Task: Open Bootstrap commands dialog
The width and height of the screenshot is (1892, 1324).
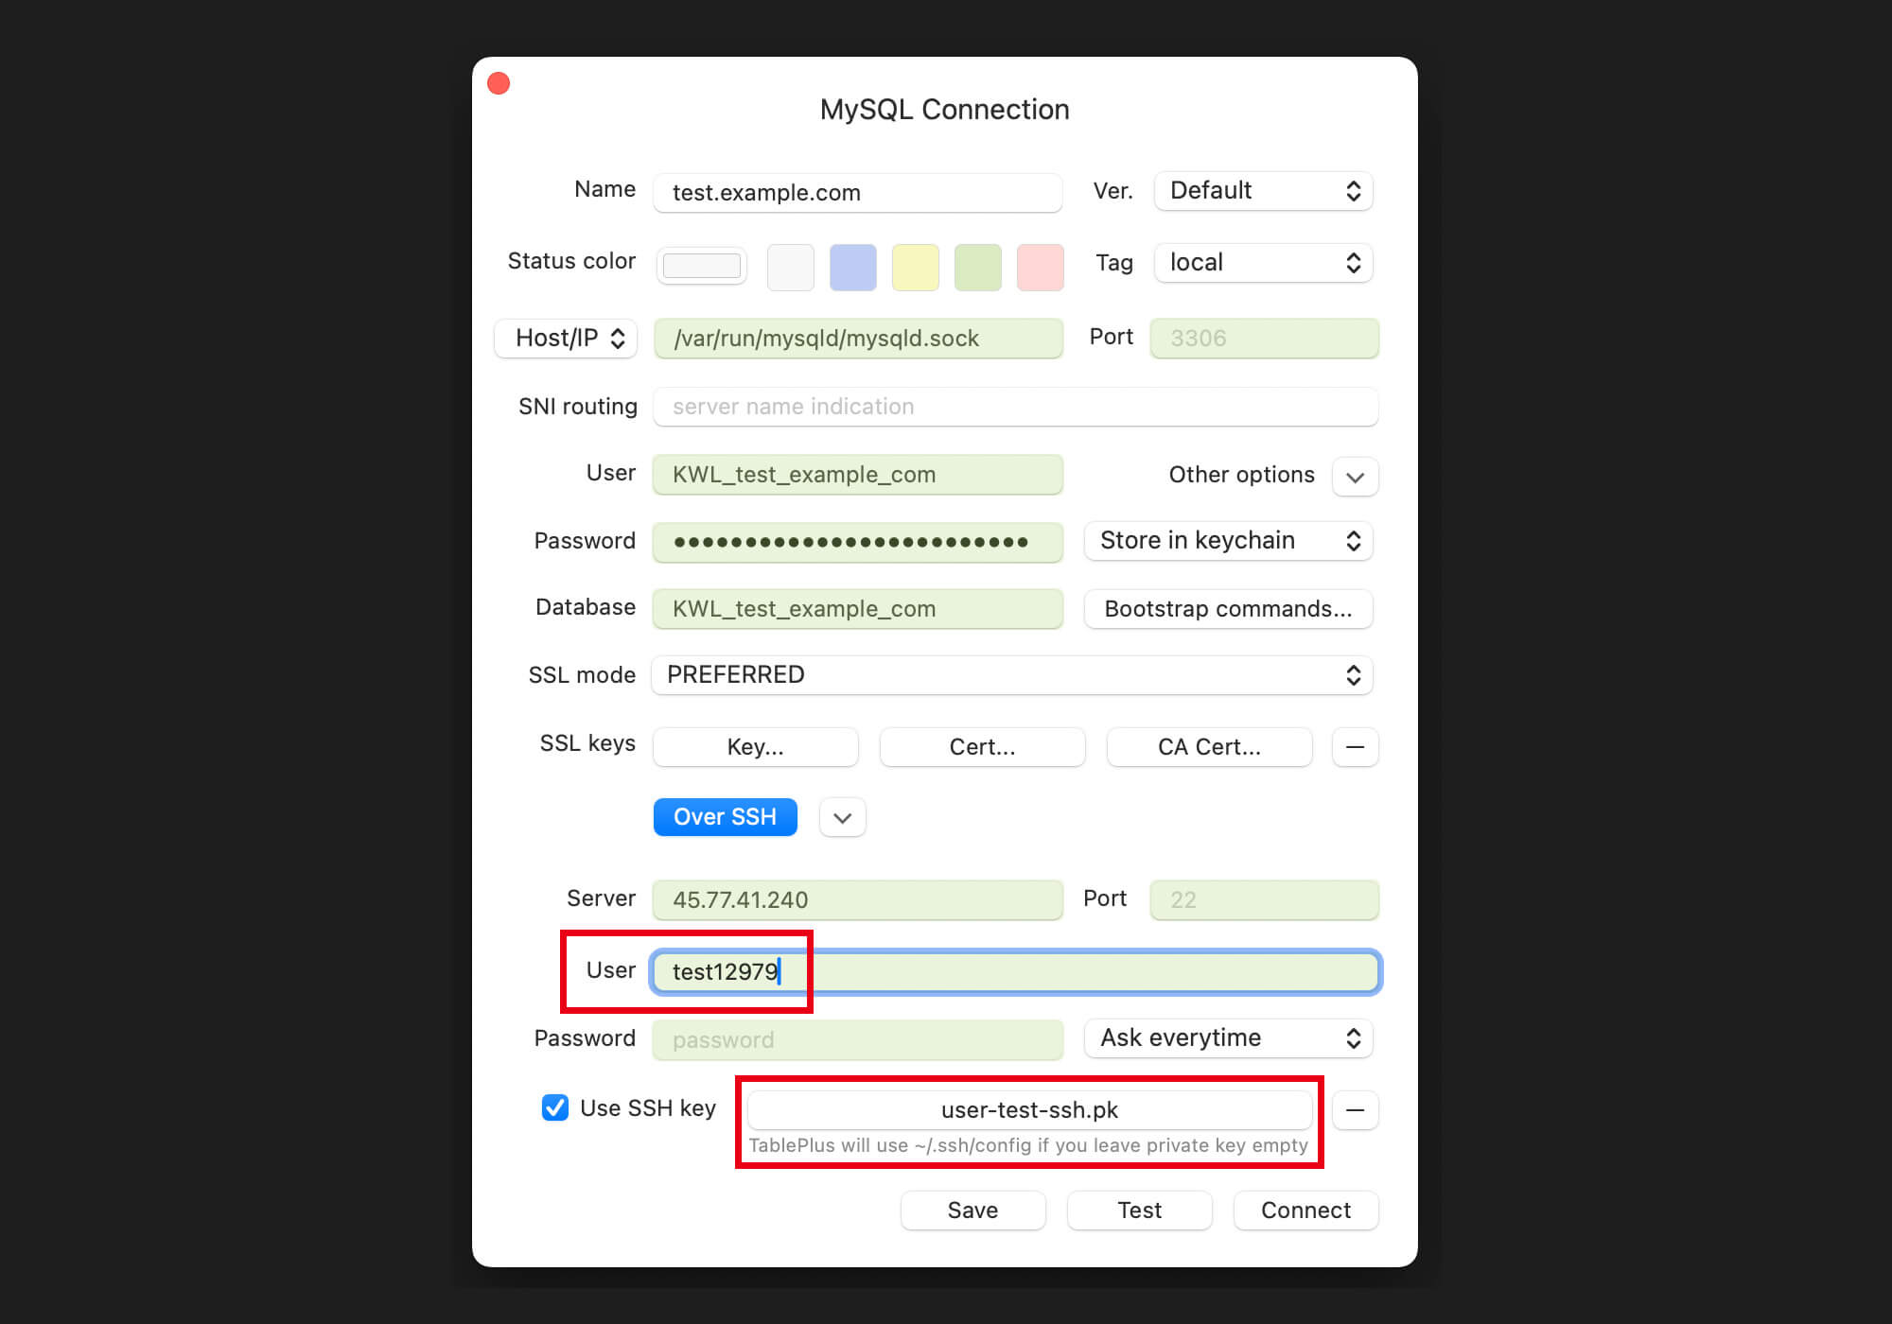Action: tap(1228, 609)
